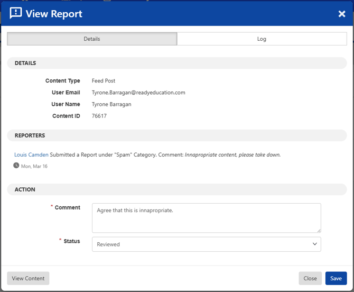Click the View Report title text
Screen dimensions: 354x292
point(54,14)
